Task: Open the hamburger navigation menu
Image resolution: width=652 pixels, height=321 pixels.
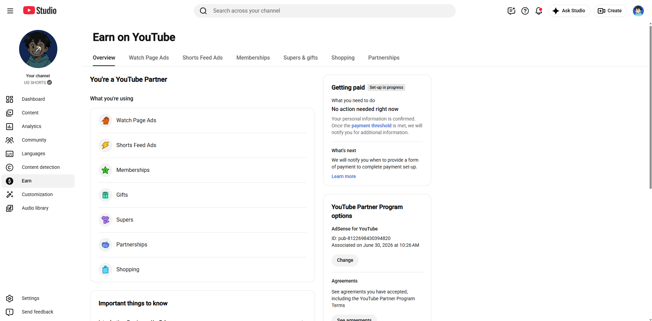Action: point(10,11)
